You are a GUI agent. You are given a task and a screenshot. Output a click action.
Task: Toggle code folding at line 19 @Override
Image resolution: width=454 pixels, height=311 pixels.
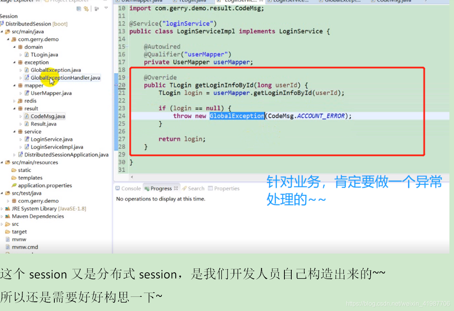127,77
